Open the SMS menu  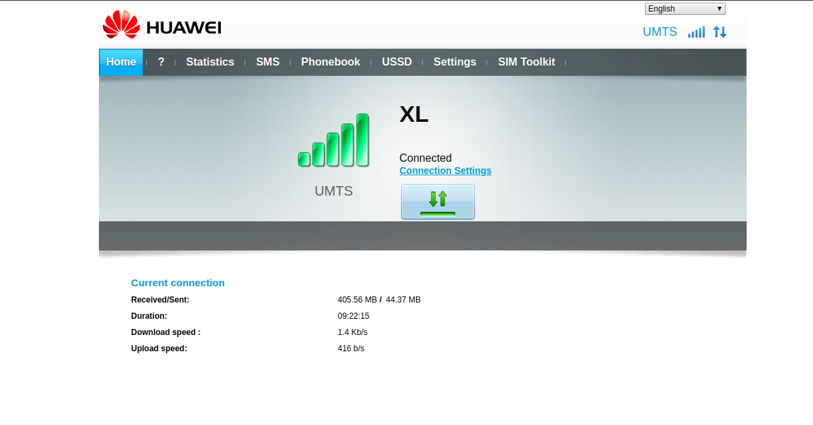coord(268,62)
